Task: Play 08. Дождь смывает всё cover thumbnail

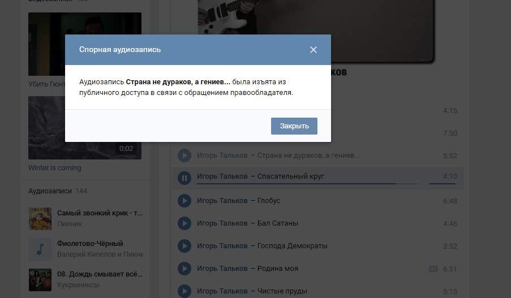Action: click(40, 280)
